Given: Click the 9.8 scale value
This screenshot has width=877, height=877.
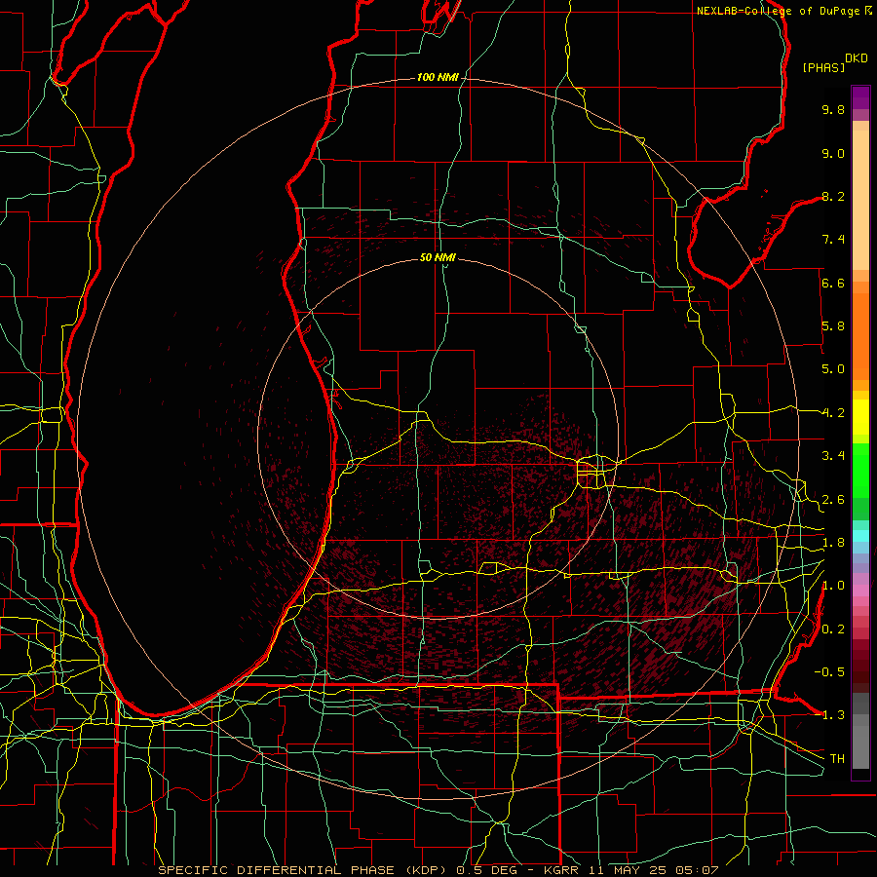Looking at the screenshot, I should 833,109.
